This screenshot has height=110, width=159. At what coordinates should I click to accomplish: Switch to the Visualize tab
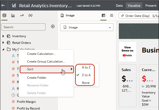click(134, 5)
